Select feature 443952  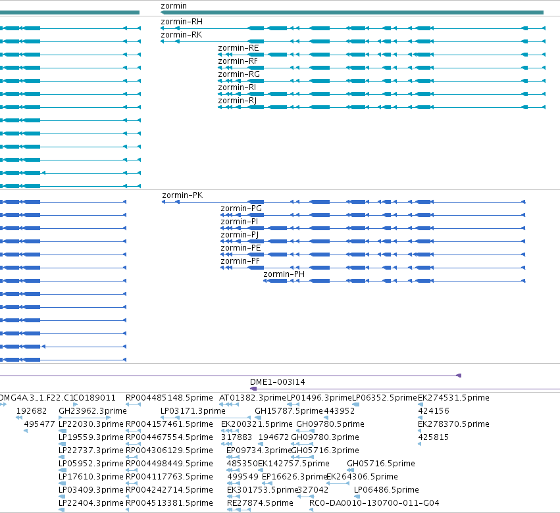pos(340,411)
